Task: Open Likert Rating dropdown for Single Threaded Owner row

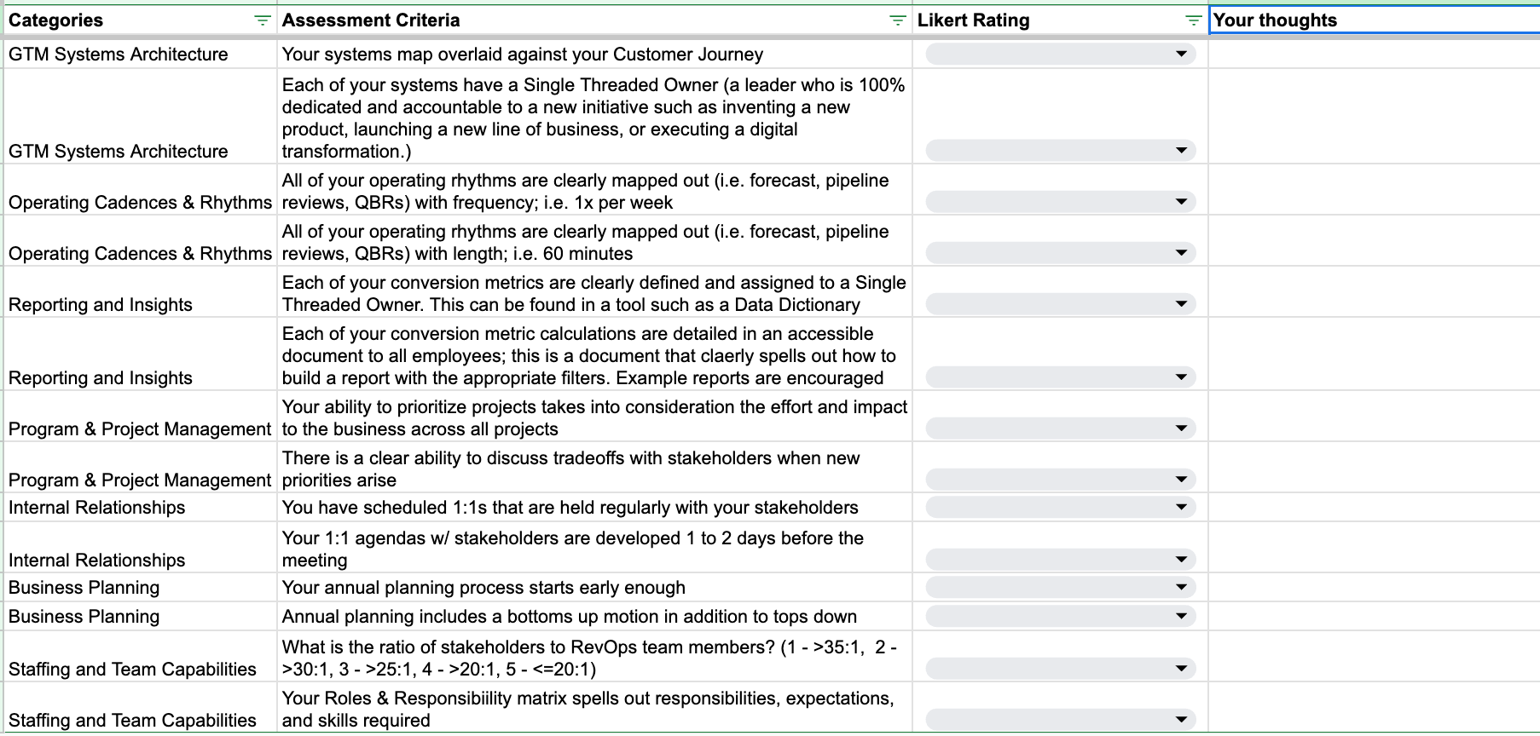Action: tap(1183, 150)
